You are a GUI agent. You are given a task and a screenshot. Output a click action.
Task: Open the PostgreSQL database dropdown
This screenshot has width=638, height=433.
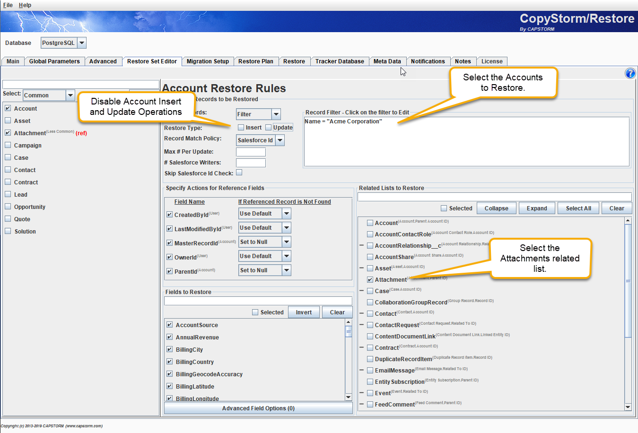pos(82,43)
